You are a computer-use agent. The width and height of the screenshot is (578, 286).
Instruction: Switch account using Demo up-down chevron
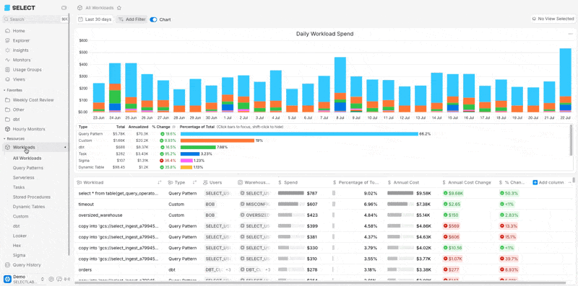pos(43,280)
